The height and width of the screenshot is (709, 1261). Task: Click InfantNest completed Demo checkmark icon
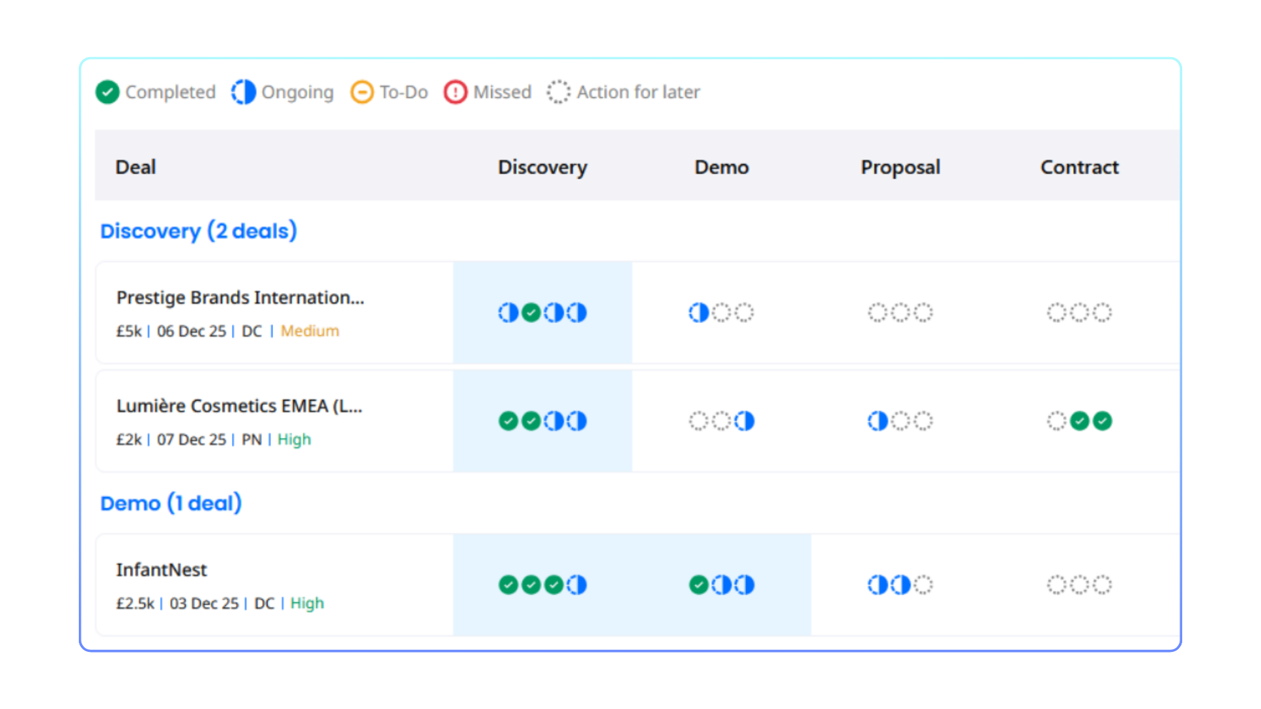click(698, 584)
